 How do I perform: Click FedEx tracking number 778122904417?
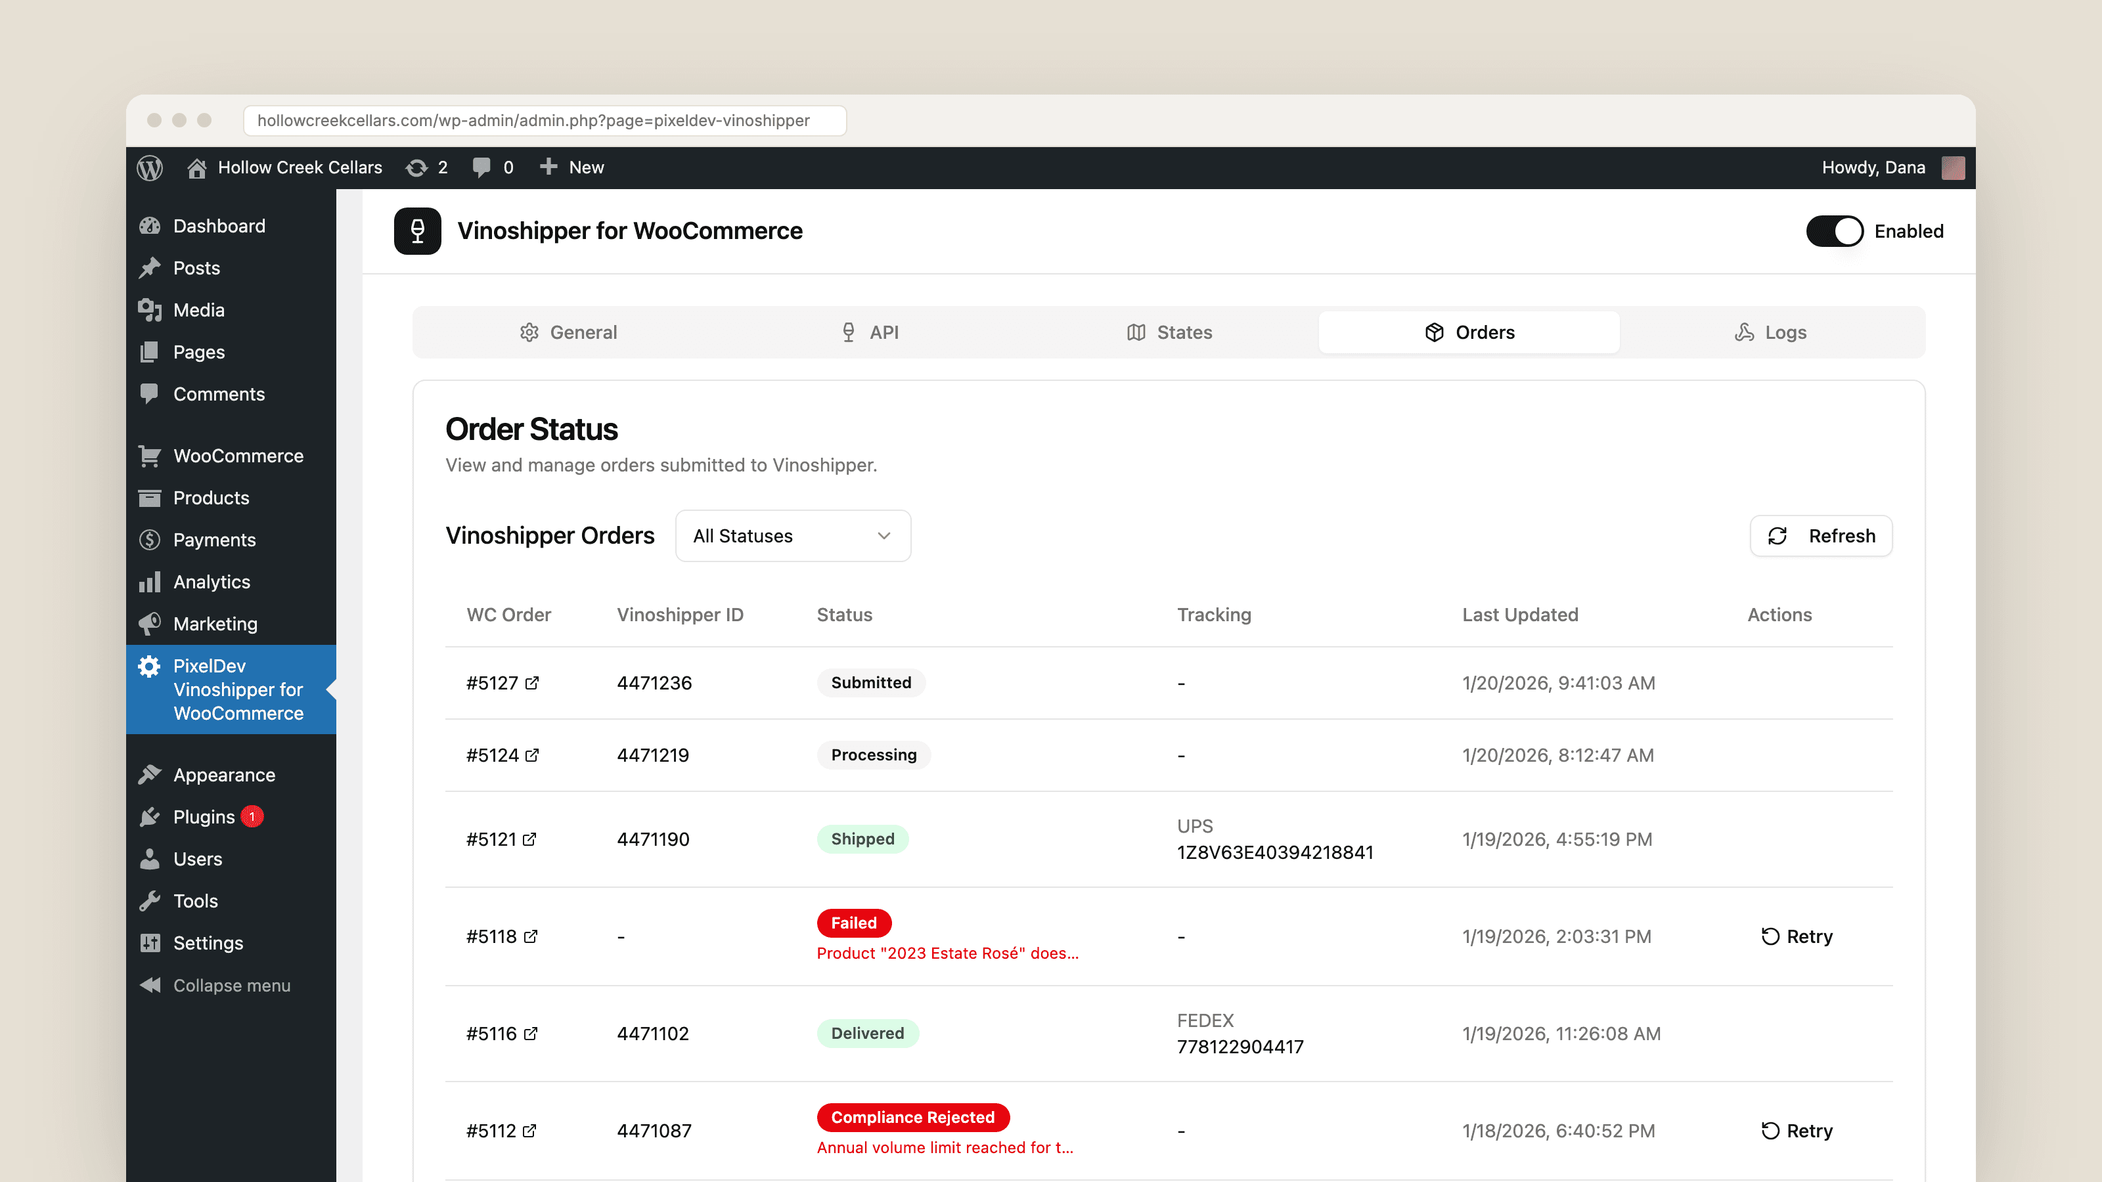coord(1240,1047)
